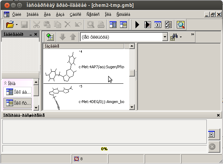The height and width of the screenshot is (164, 223).
Task: Open the Ñïðàâêà menu
Action: 123,14
